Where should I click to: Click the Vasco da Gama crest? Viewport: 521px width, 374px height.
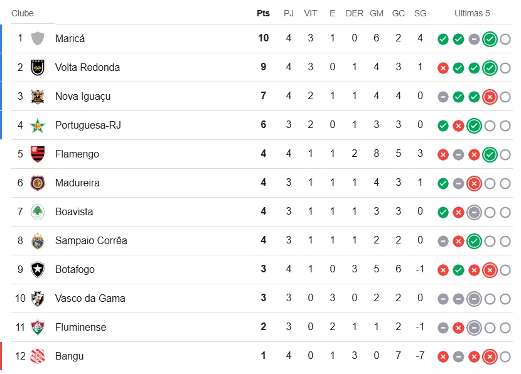pos(38,298)
